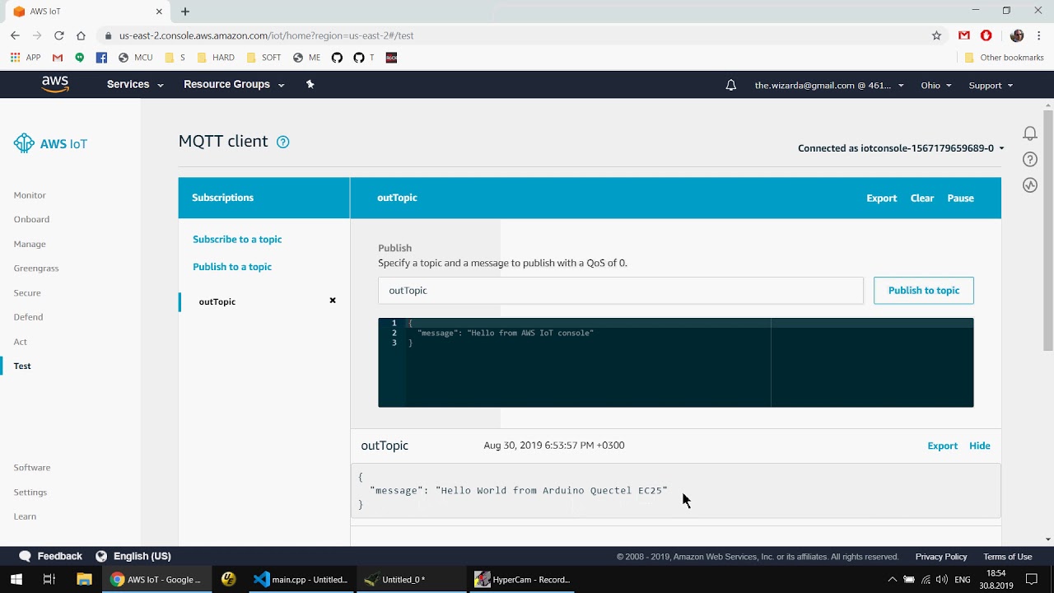The height and width of the screenshot is (593, 1054).
Task: Navigate to the Secure section
Action: (27, 292)
